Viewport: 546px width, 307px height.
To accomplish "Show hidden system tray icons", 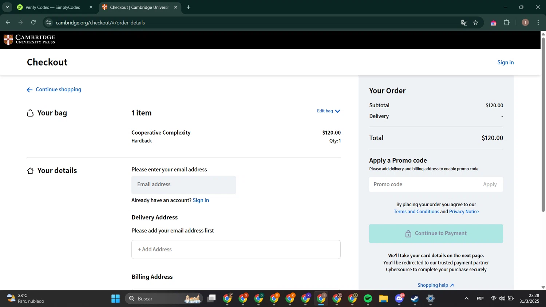I will [x=466, y=299].
